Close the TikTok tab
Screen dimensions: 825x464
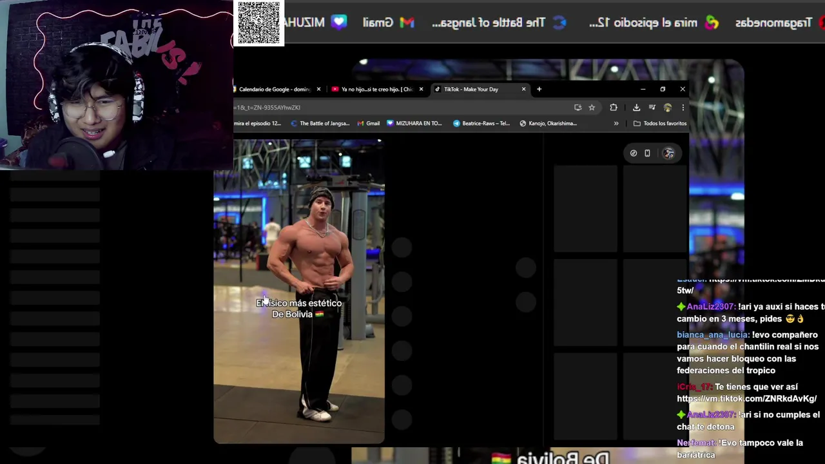click(x=523, y=89)
